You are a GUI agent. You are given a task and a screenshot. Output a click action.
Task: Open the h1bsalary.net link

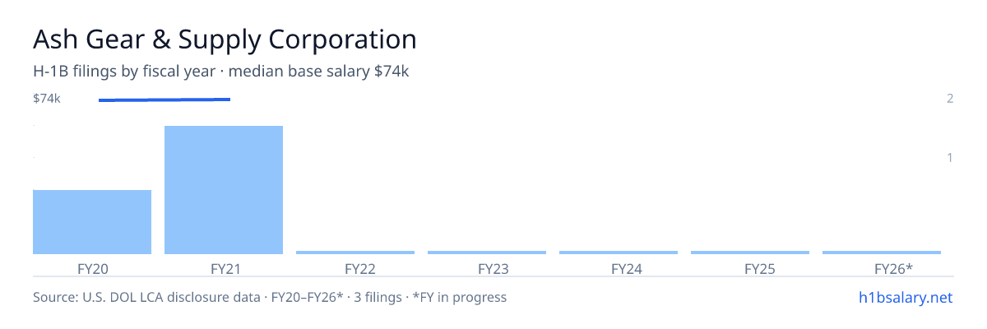(x=905, y=297)
